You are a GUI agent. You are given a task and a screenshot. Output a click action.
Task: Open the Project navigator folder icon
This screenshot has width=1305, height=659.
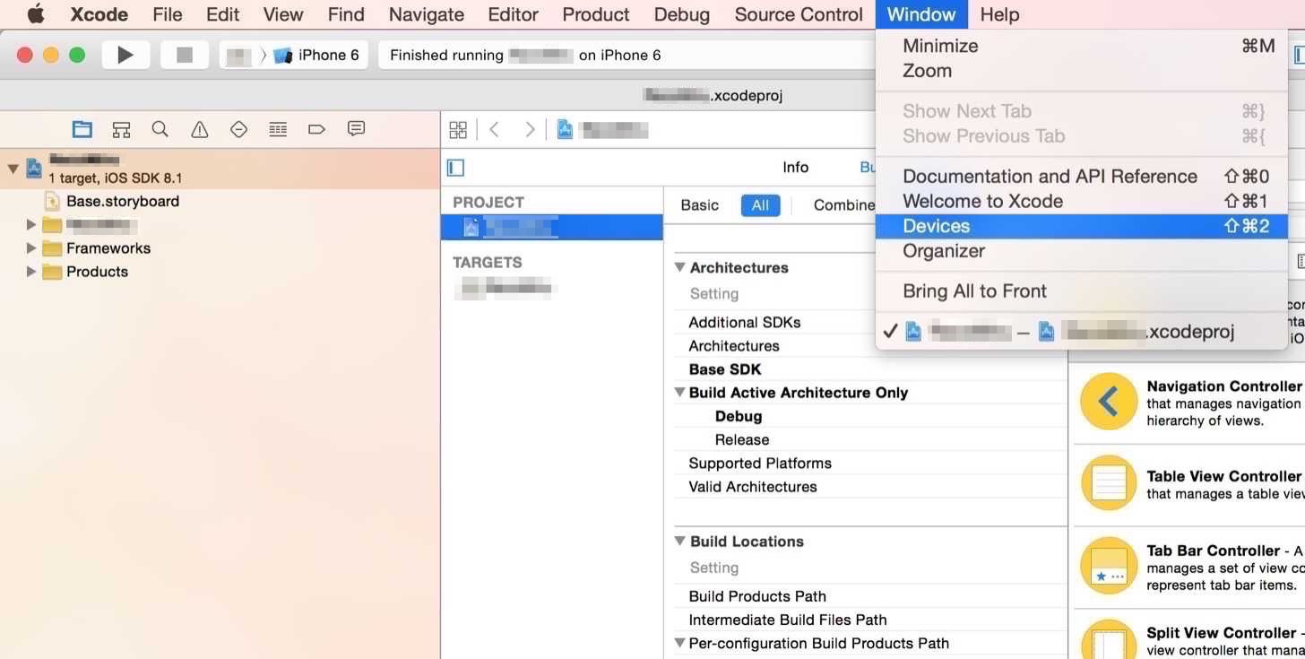click(x=82, y=129)
